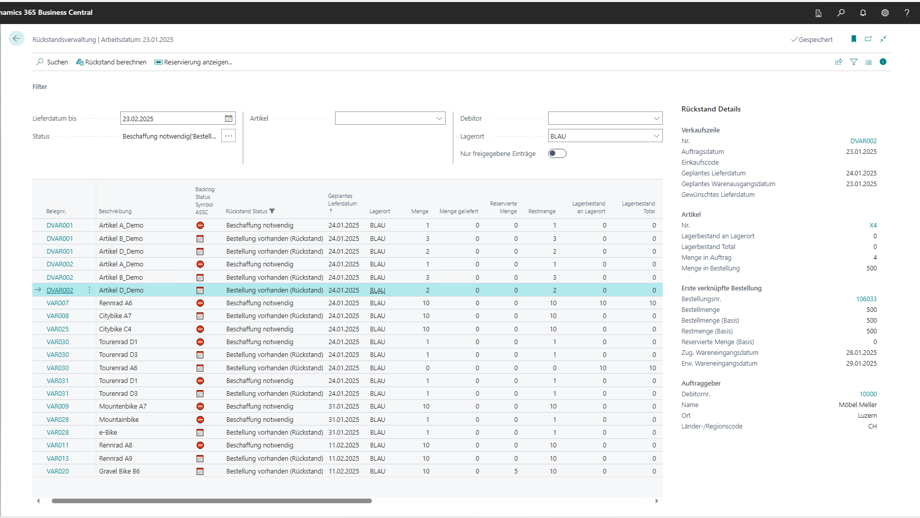Open the share icon in toolbar

click(839, 62)
